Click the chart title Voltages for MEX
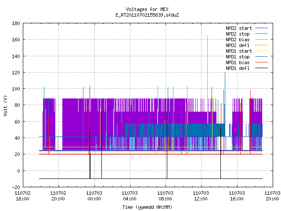281x211 pixels. [x=148, y=9]
